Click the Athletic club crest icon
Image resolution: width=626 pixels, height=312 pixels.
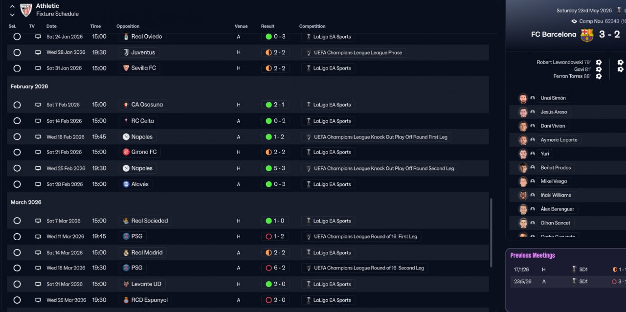[26, 10]
